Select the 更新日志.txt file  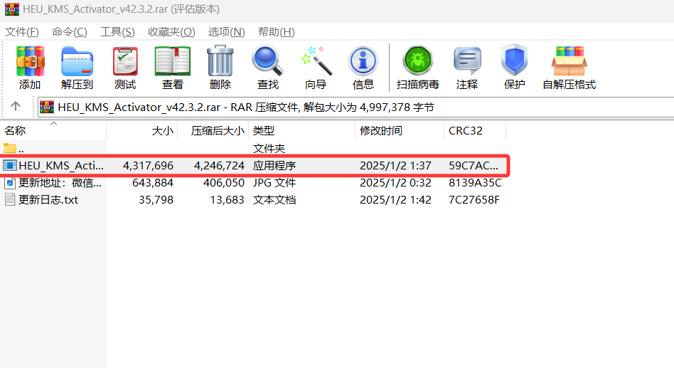point(48,200)
